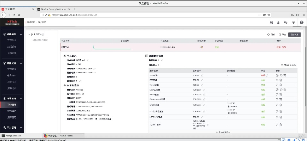
Task: Delete the FTP honeypot service via trash icon
Action: [x=280, y=80]
